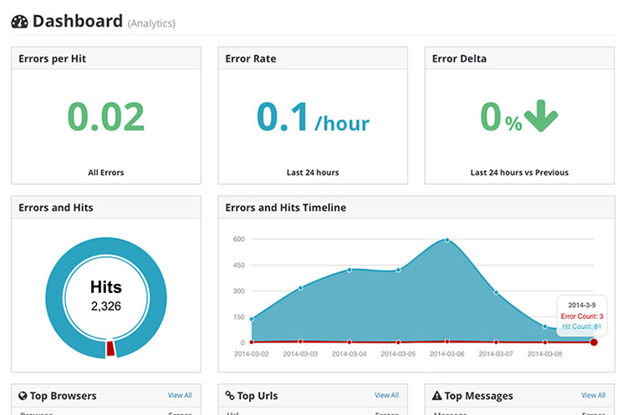Viewport: 627px width, 415px height.
Task: Select the hit data point for 2014-03-07
Action: 496,292
